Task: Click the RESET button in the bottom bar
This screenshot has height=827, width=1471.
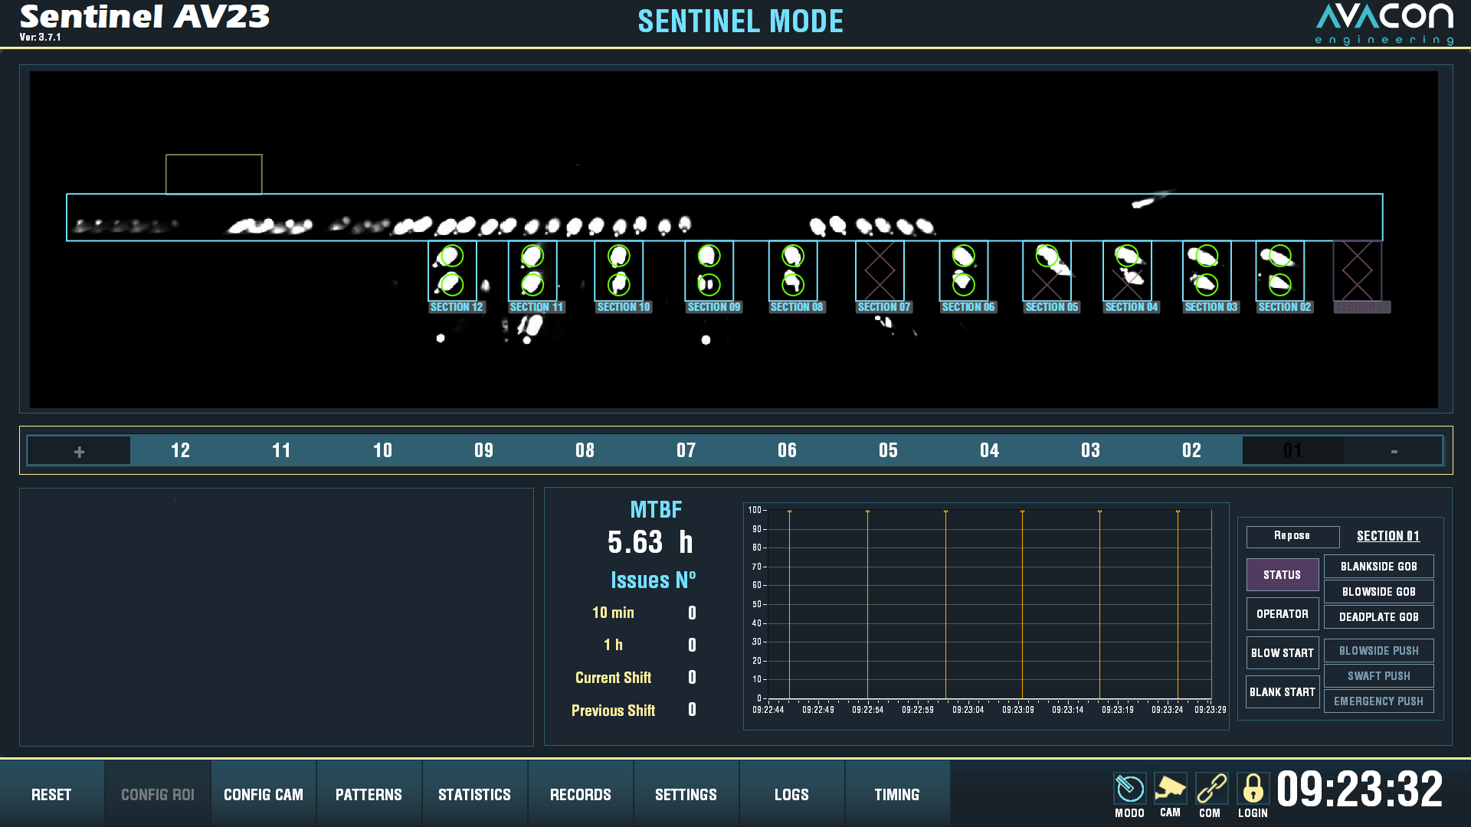Action: (51, 794)
